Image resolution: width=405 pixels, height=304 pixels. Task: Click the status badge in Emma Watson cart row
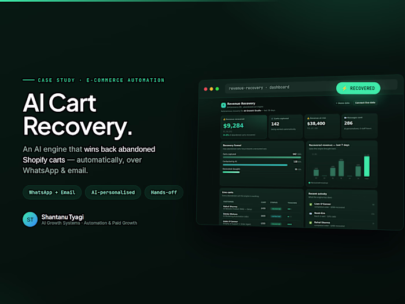pos(276,217)
